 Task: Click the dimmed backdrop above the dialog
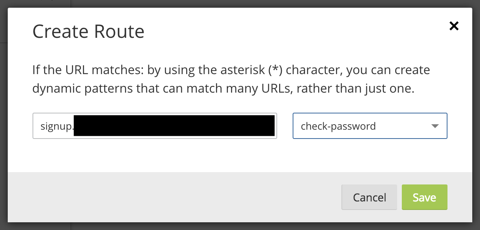coord(240,4)
